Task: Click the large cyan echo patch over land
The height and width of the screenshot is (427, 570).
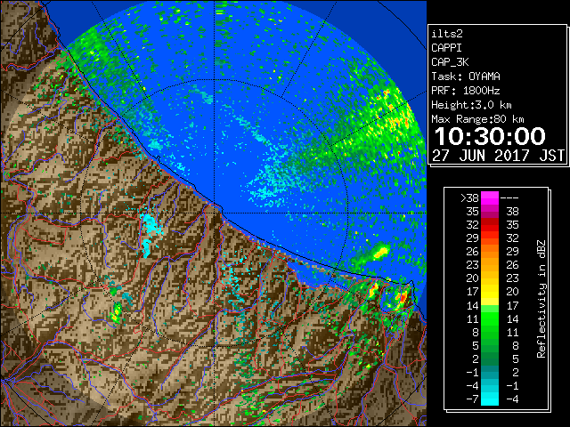Action: pyautogui.click(x=151, y=233)
